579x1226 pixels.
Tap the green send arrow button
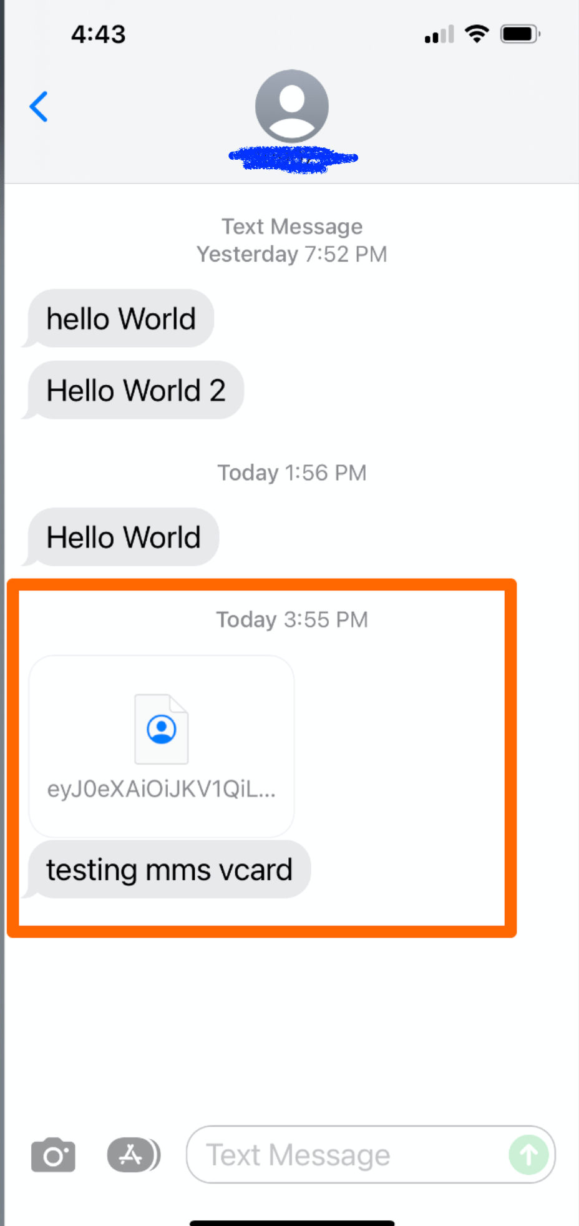528,1155
